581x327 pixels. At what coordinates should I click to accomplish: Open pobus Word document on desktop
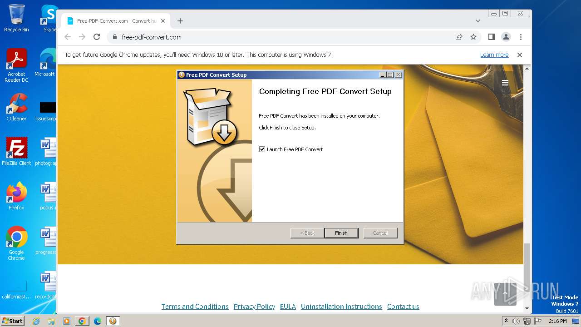click(x=47, y=196)
